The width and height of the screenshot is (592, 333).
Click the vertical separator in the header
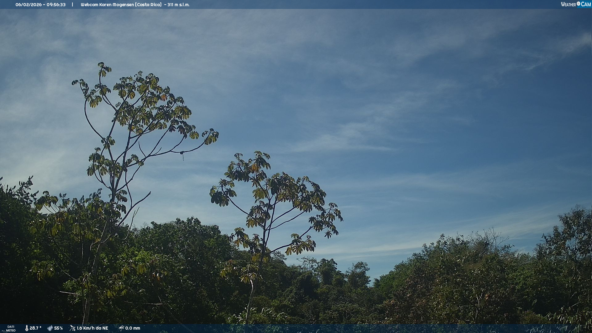point(72,5)
